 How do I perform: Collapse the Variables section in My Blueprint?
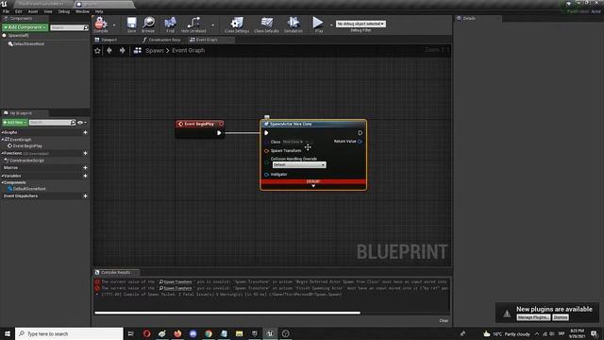[2, 176]
